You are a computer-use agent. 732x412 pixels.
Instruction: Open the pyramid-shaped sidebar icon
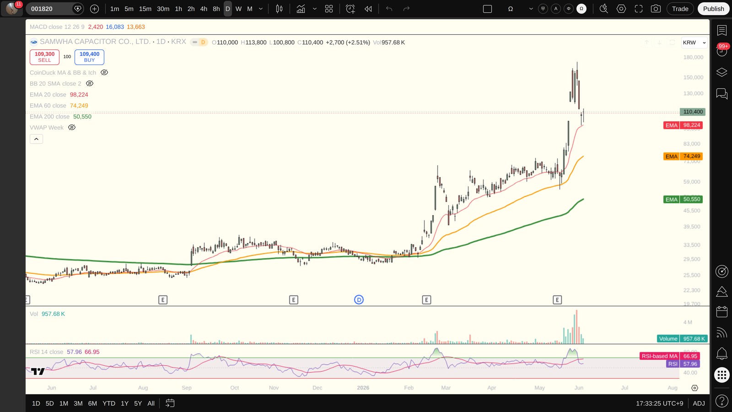722,292
